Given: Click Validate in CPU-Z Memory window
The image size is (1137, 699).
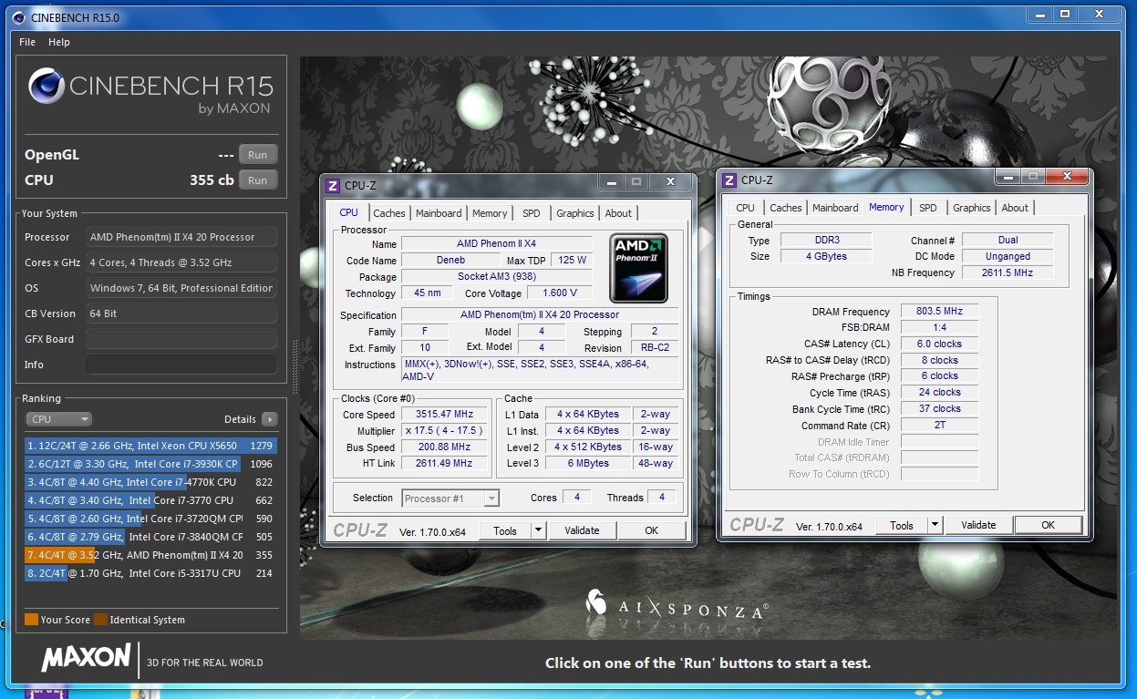Looking at the screenshot, I should pos(978,525).
